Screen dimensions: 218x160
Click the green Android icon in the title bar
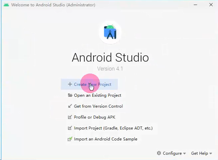6,5
